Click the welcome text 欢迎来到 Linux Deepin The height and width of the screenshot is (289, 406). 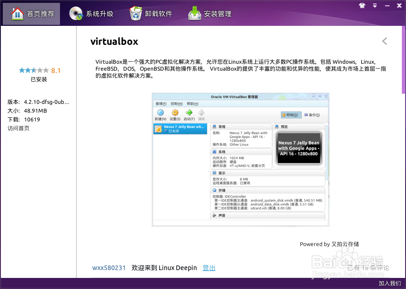coord(164,268)
